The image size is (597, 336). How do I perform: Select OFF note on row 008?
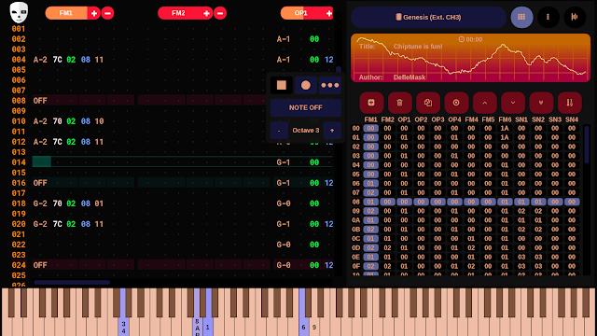tap(40, 101)
